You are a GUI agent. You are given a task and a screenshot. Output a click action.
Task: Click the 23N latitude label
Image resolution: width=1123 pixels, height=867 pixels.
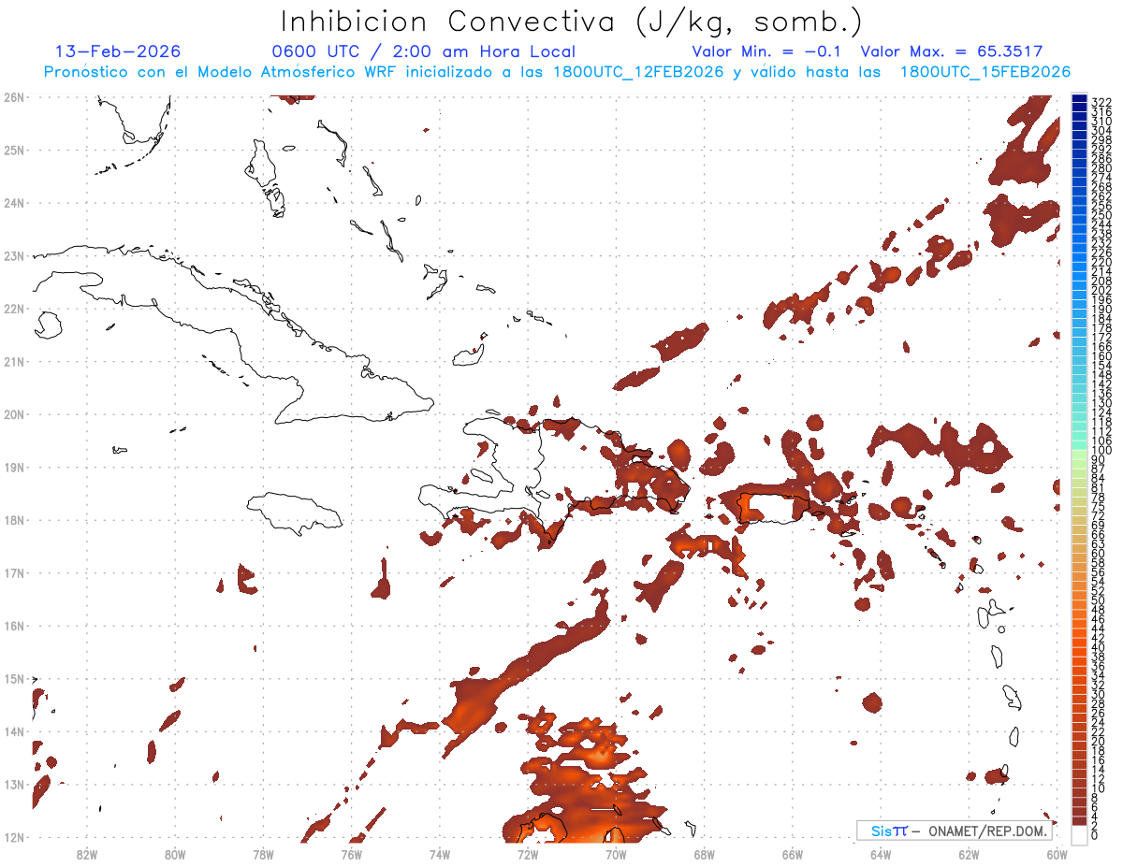click(13, 255)
